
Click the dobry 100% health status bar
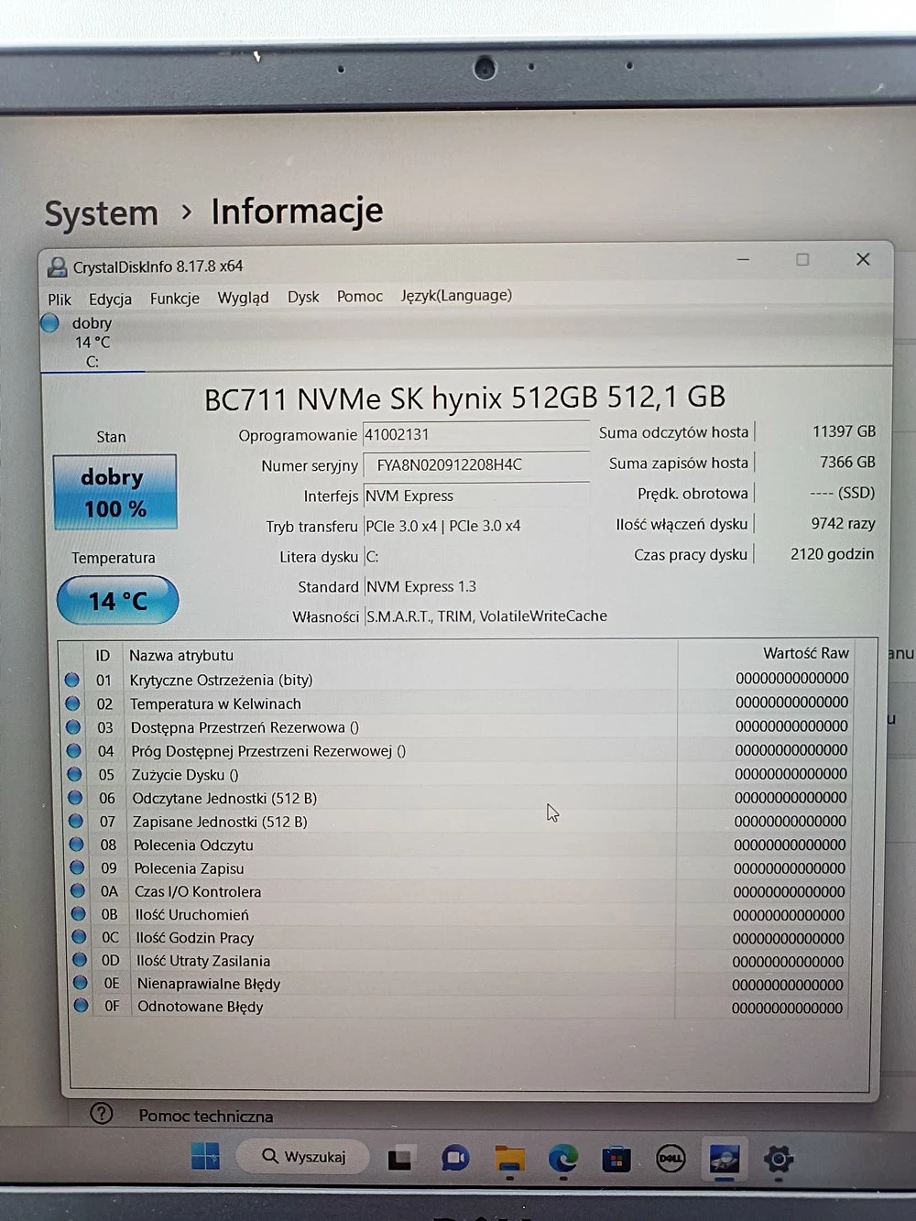[x=114, y=492]
